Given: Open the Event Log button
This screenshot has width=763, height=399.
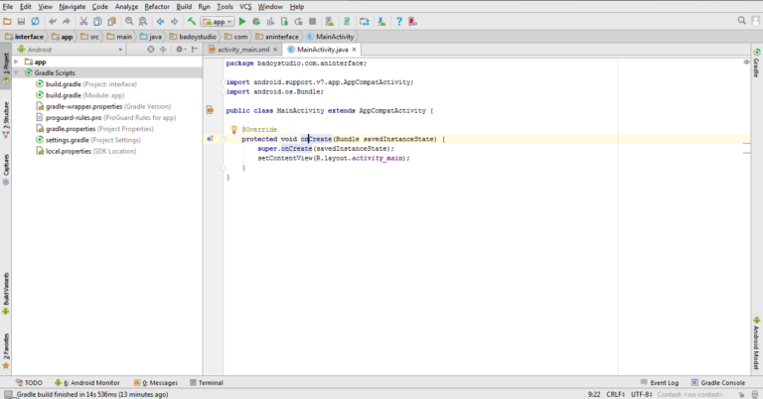Looking at the screenshot, I should (660, 382).
